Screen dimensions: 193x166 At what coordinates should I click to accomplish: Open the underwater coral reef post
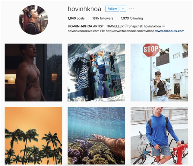pyautogui.click(x=96, y=136)
